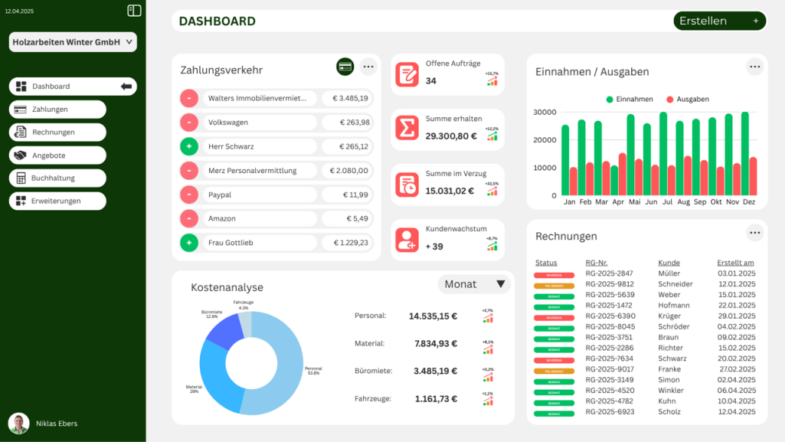Screen dimensions: 785x442
Task: Click the Summe erhalten sigma icon
Action: click(x=407, y=128)
